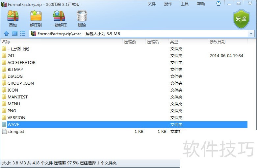Click the 'PNG' folder name
257x168 pixels.
pos(12,111)
